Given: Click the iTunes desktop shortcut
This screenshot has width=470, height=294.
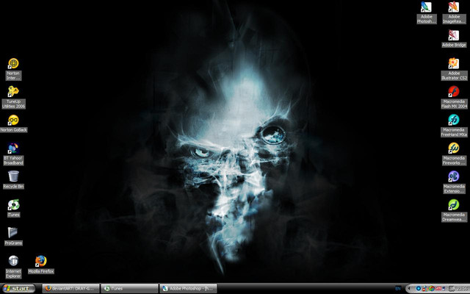Looking at the screenshot, I should 13,208.
